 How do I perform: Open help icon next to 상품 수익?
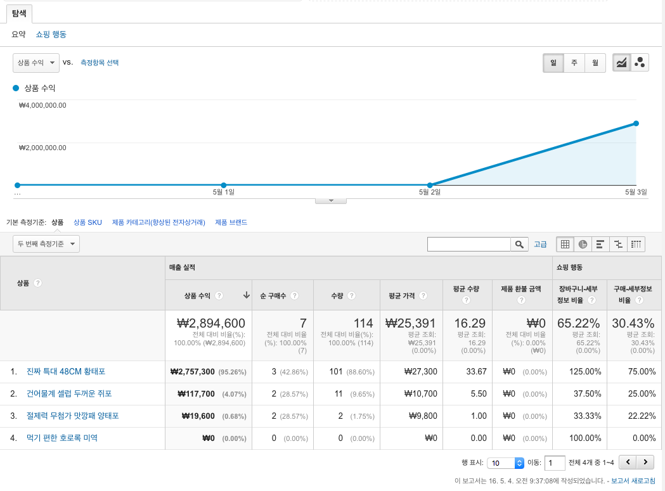point(219,295)
